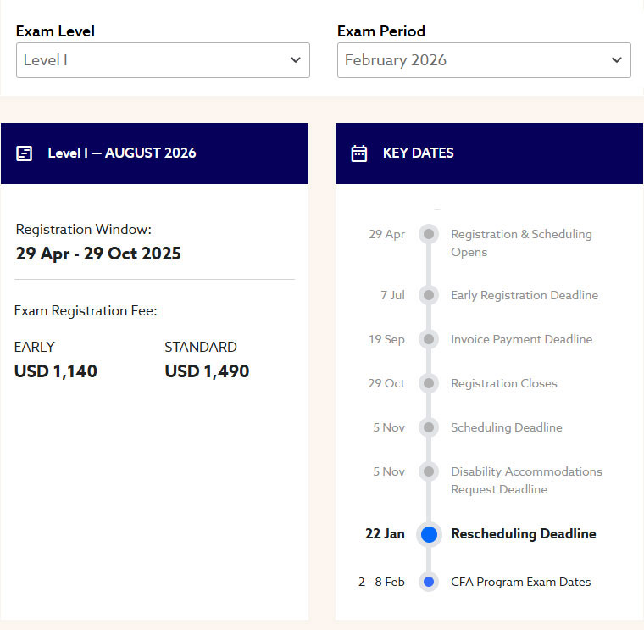Select the 7 Jul Early Registration marker dot
Screen dimensions: 644x630
click(x=429, y=295)
